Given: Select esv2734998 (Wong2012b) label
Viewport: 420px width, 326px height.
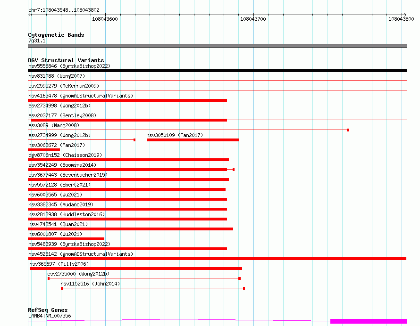Looking at the screenshot, I should click(x=59, y=106).
